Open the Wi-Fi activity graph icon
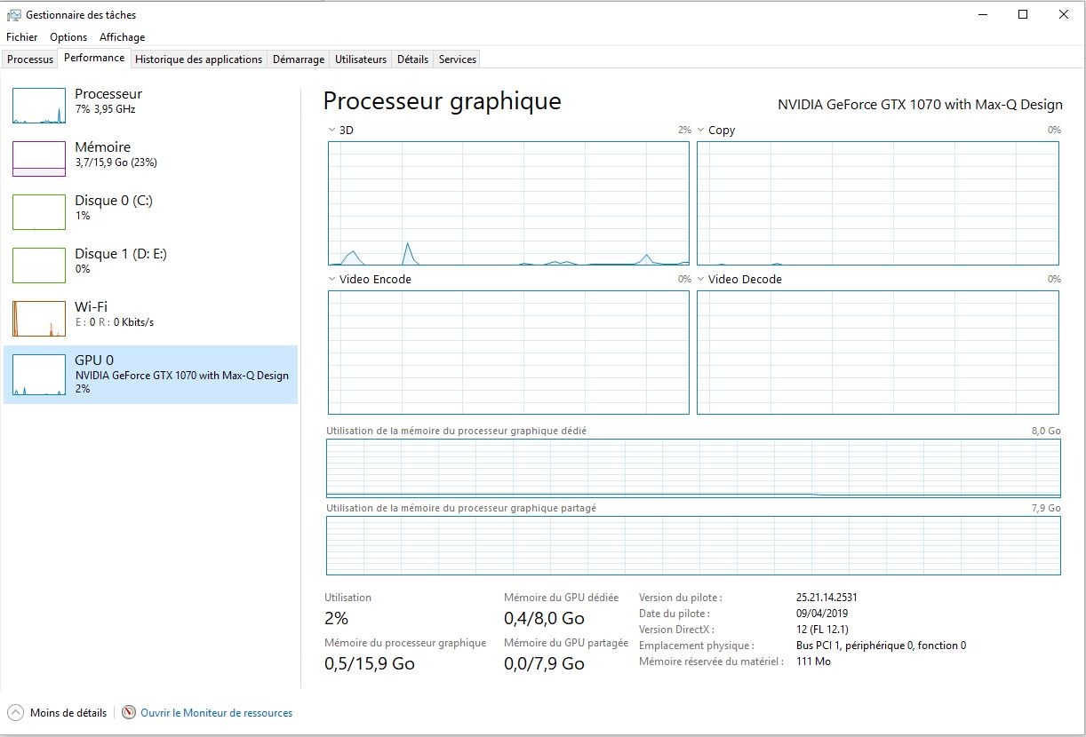 point(39,319)
